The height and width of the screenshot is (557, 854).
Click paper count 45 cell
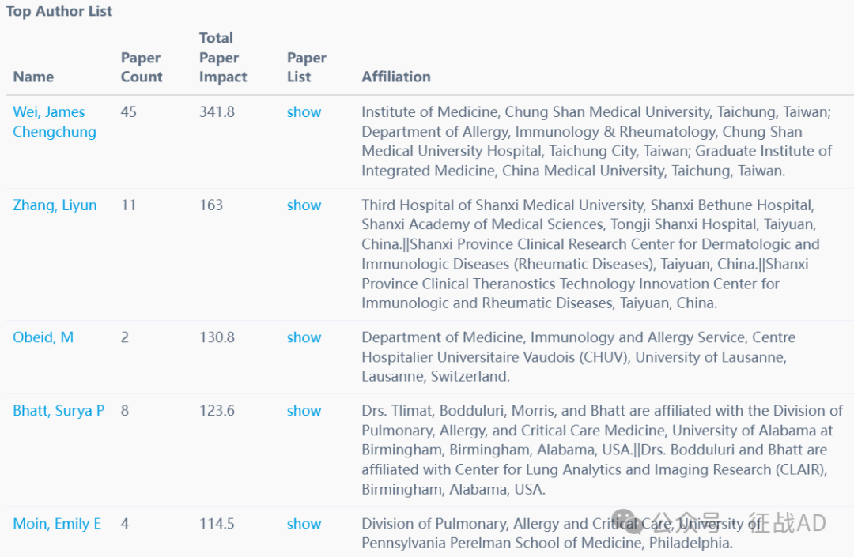[x=128, y=112]
